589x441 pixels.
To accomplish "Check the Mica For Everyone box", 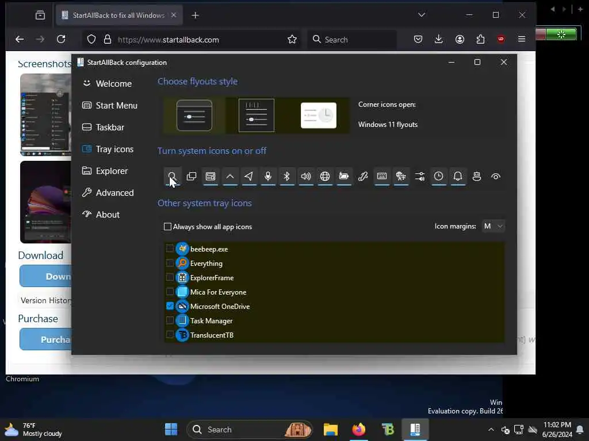I will pos(170,292).
